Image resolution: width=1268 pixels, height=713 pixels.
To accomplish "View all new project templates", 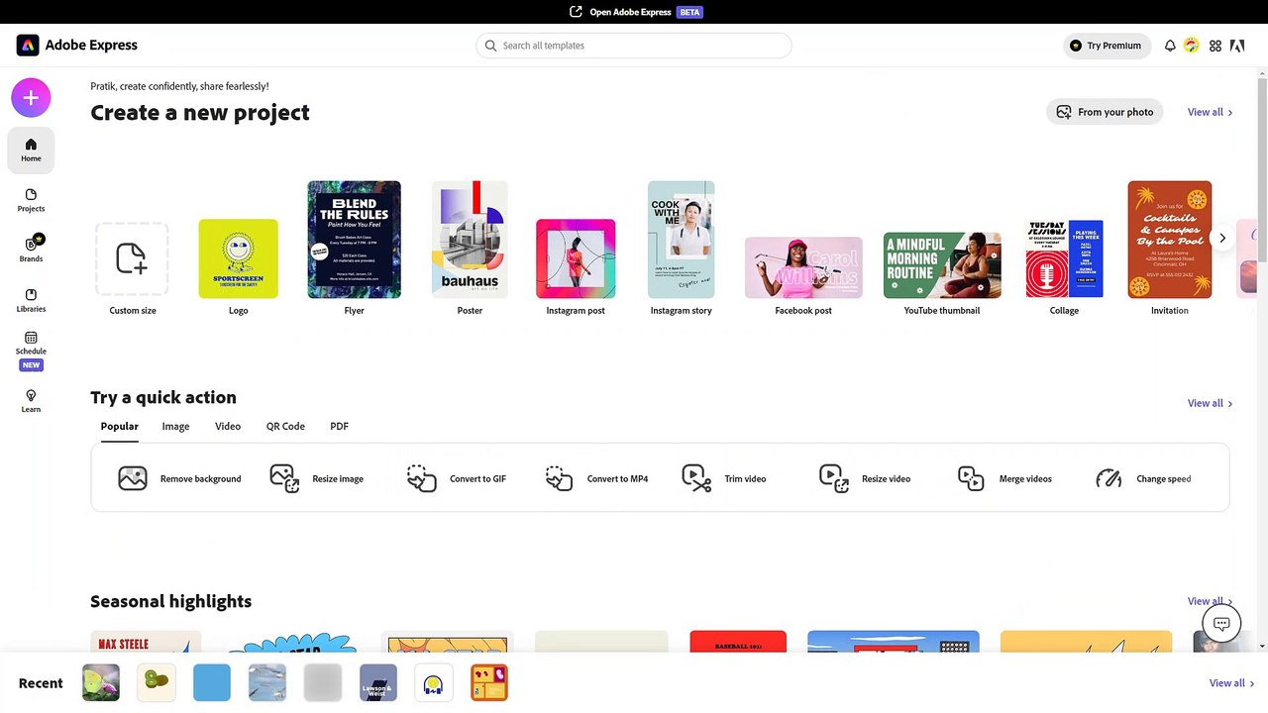I will pos(1211,112).
